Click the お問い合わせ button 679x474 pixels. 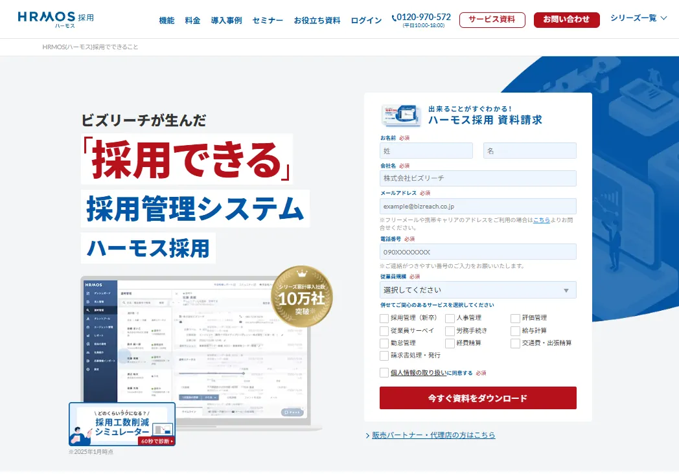566,19
